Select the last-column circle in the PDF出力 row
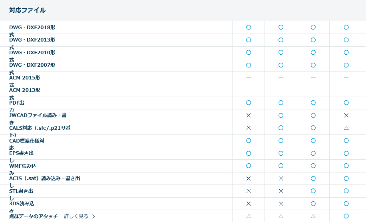Viewport: 366px width, 222px height. click(x=346, y=103)
